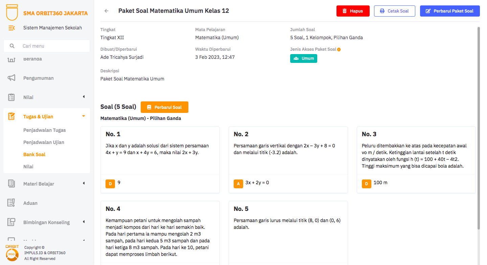Click the Bimbingan Konseling icon
This screenshot has width=487, height=265.
pyautogui.click(x=11, y=222)
